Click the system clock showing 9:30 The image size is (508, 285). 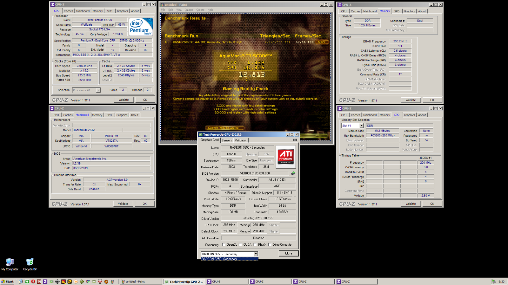(x=501, y=282)
